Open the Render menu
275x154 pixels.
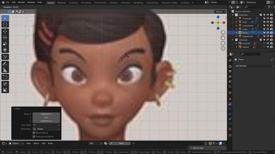tap(21, 3)
